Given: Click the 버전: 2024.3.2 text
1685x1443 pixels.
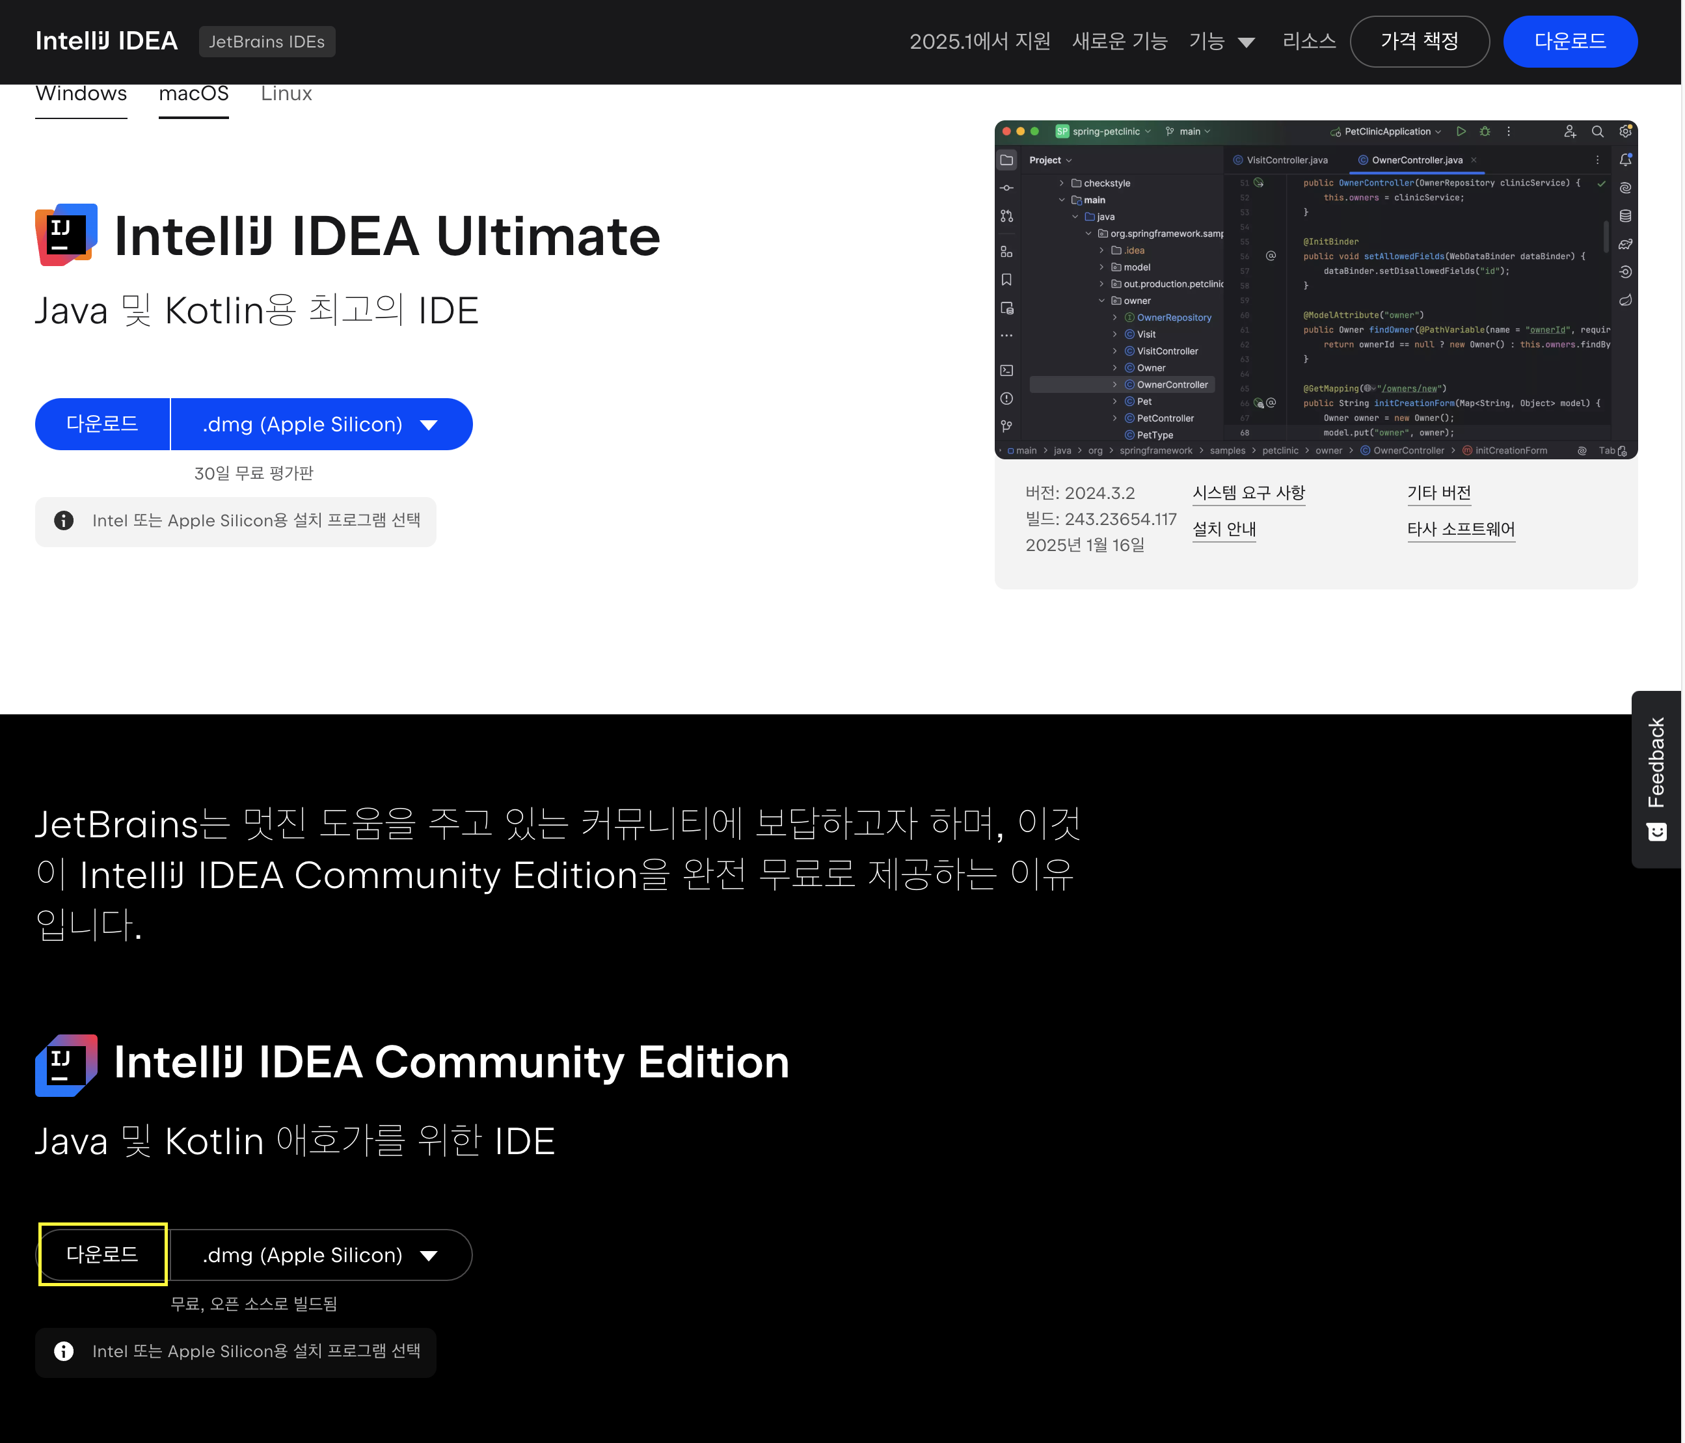Looking at the screenshot, I should (1079, 493).
